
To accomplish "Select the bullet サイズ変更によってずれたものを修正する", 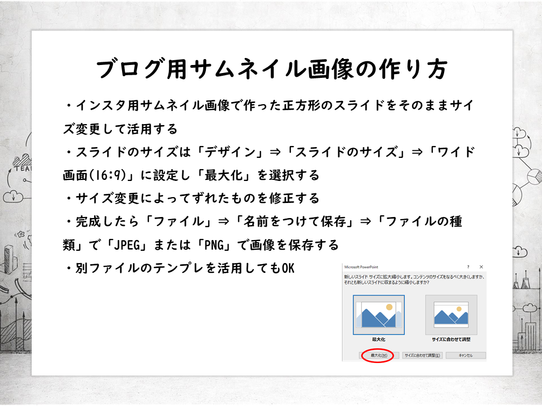I will [191, 198].
